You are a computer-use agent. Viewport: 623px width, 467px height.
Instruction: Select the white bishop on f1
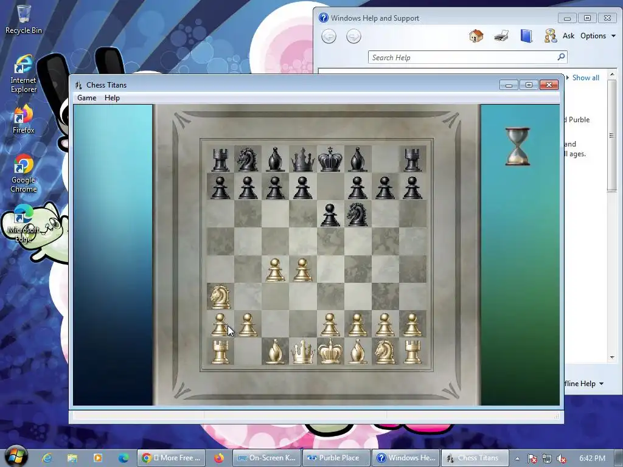point(358,352)
